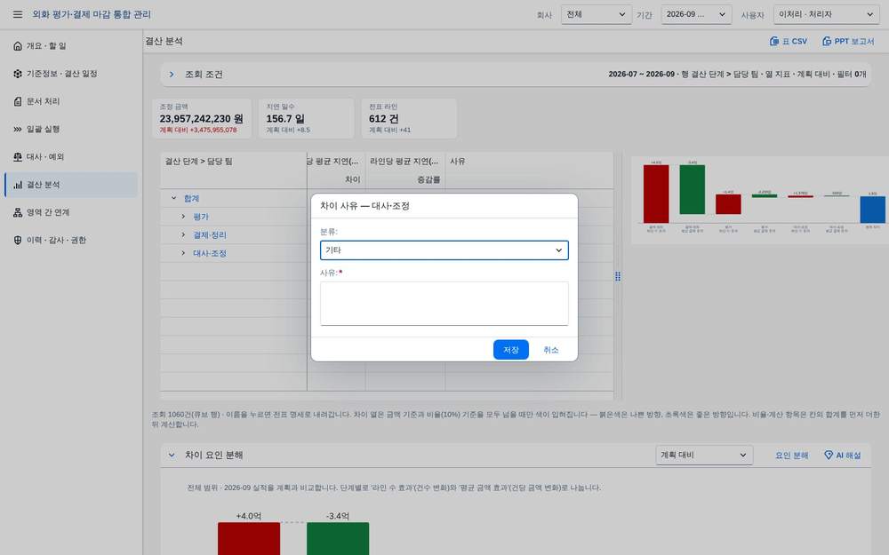
Task: Open the hamburger navigation menu
Action: pos(18,14)
